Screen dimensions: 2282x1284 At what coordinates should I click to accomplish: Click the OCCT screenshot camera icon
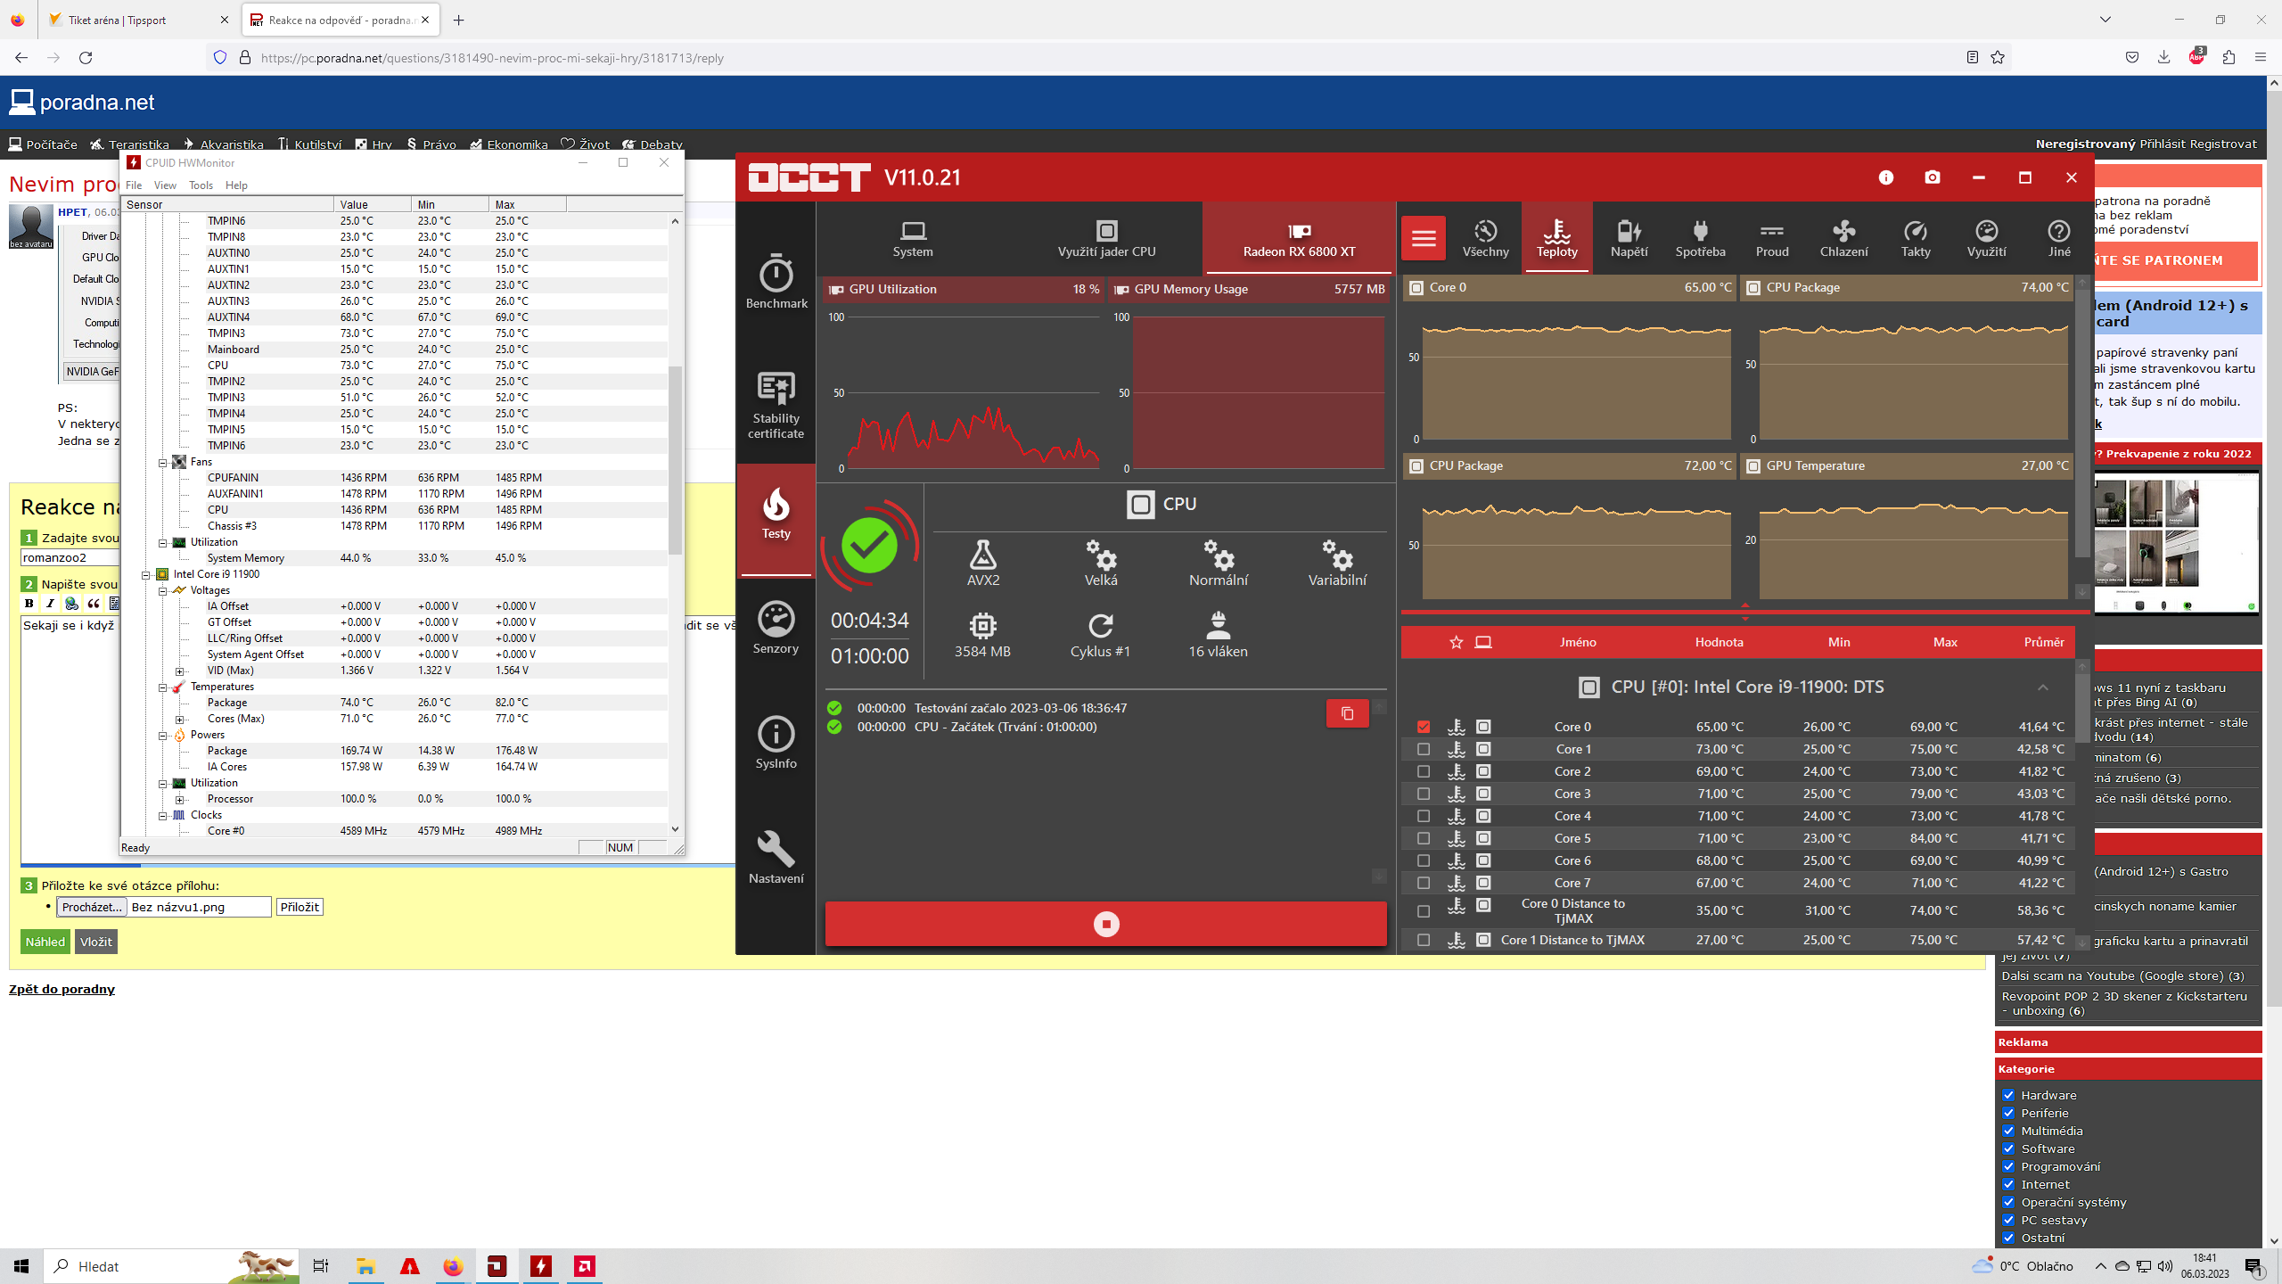[x=1932, y=177]
